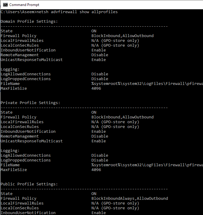Screen dimensions: 203x215
Task: Click the ON state value under Domain Profile
Action: [94, 31]
